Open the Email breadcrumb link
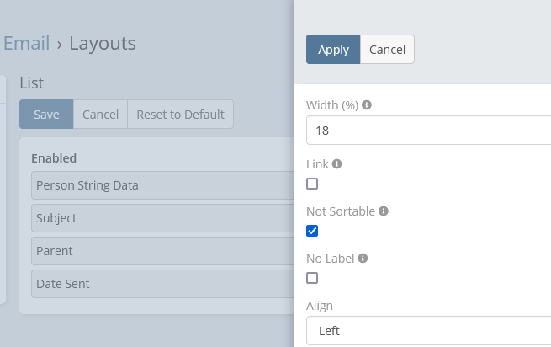The image size is (551, 347). pyautogui.click(x=25, y=43)
